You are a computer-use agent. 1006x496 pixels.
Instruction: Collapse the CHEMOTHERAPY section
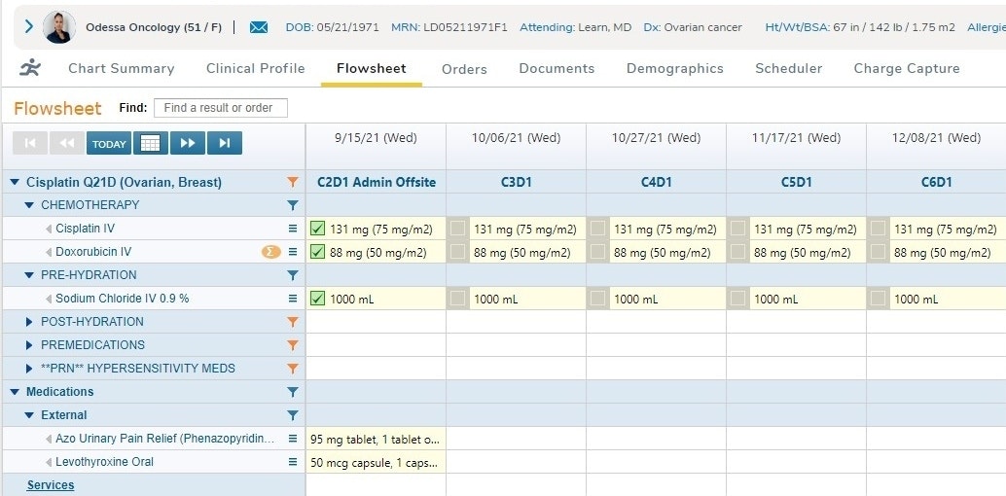(x=30, y=205)
